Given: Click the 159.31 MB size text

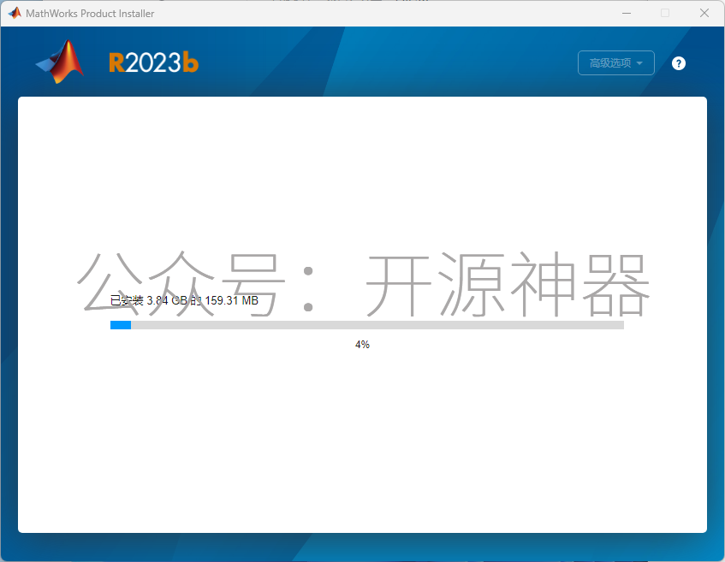Looking at the screenshot, I should click(x=231, y=301).
